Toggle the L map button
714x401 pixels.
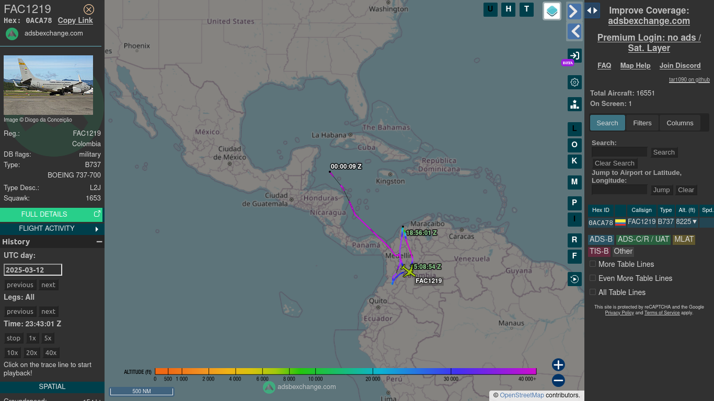click(574, 129)
